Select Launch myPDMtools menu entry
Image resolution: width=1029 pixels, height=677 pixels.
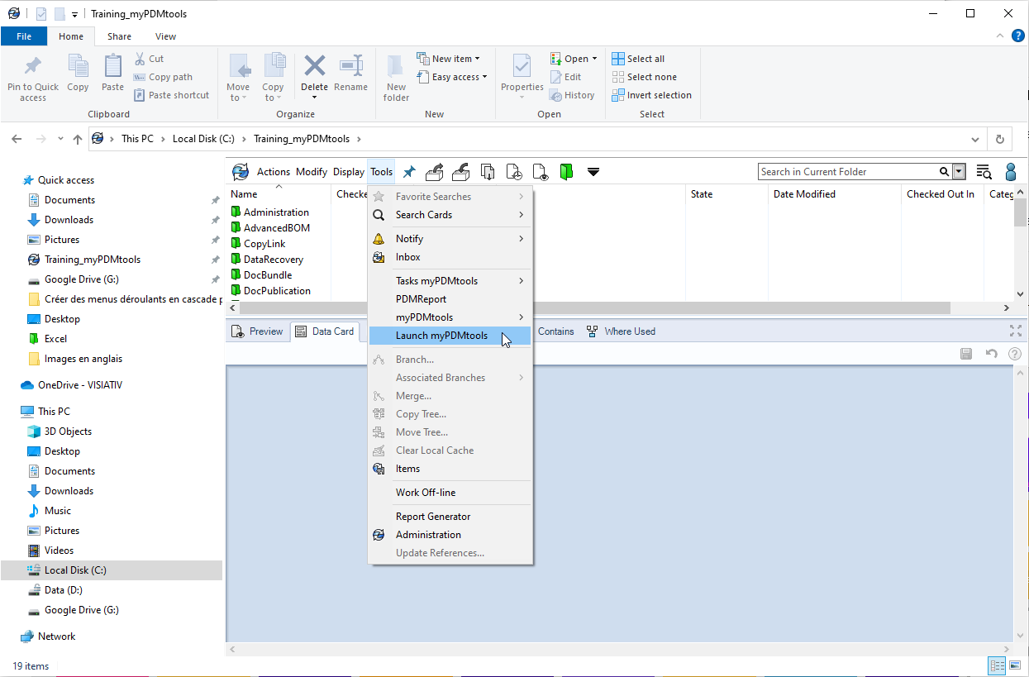(x=441, y=336)
